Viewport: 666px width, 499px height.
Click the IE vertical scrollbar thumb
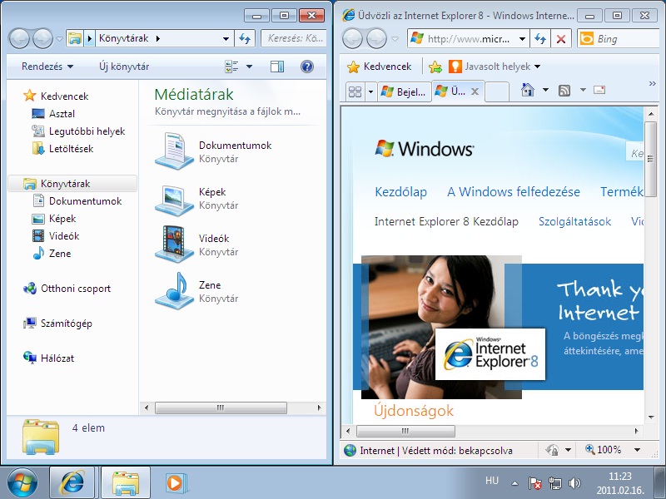pyautogui.click(x=650, y=159)
